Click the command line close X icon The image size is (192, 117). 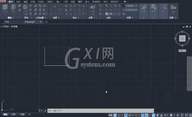point(42,111)
